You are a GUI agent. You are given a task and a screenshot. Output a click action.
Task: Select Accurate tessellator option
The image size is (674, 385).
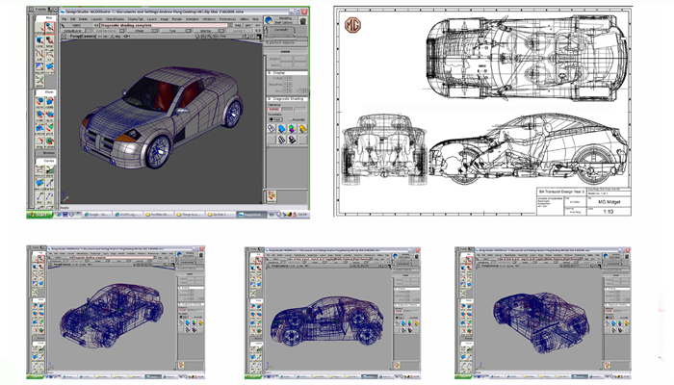click(x=297, y=119)
